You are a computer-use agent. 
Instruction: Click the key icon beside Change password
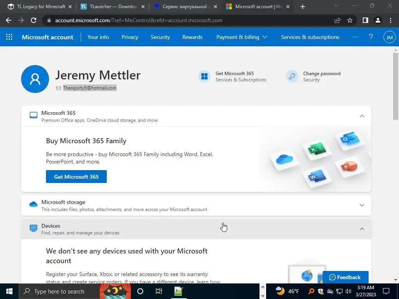[x=292, y=76]
